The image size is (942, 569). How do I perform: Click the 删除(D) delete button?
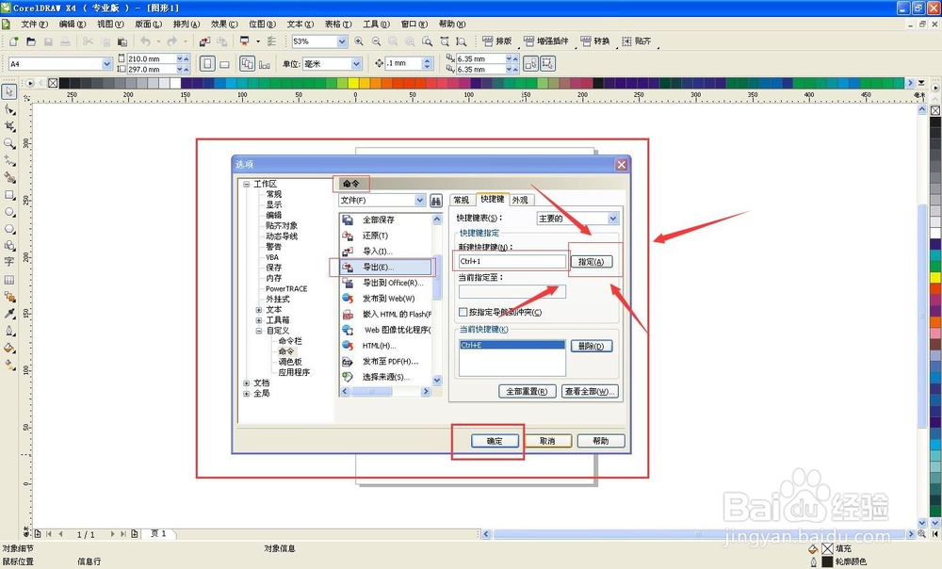[592, 346]
